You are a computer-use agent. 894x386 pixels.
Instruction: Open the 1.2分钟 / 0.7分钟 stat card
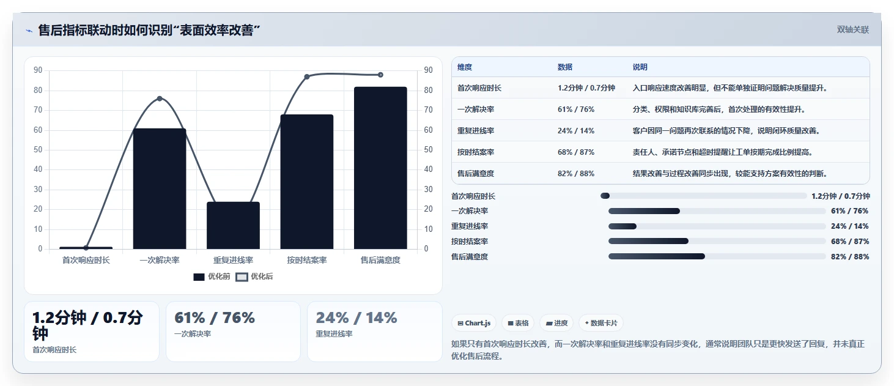point(92,332)
